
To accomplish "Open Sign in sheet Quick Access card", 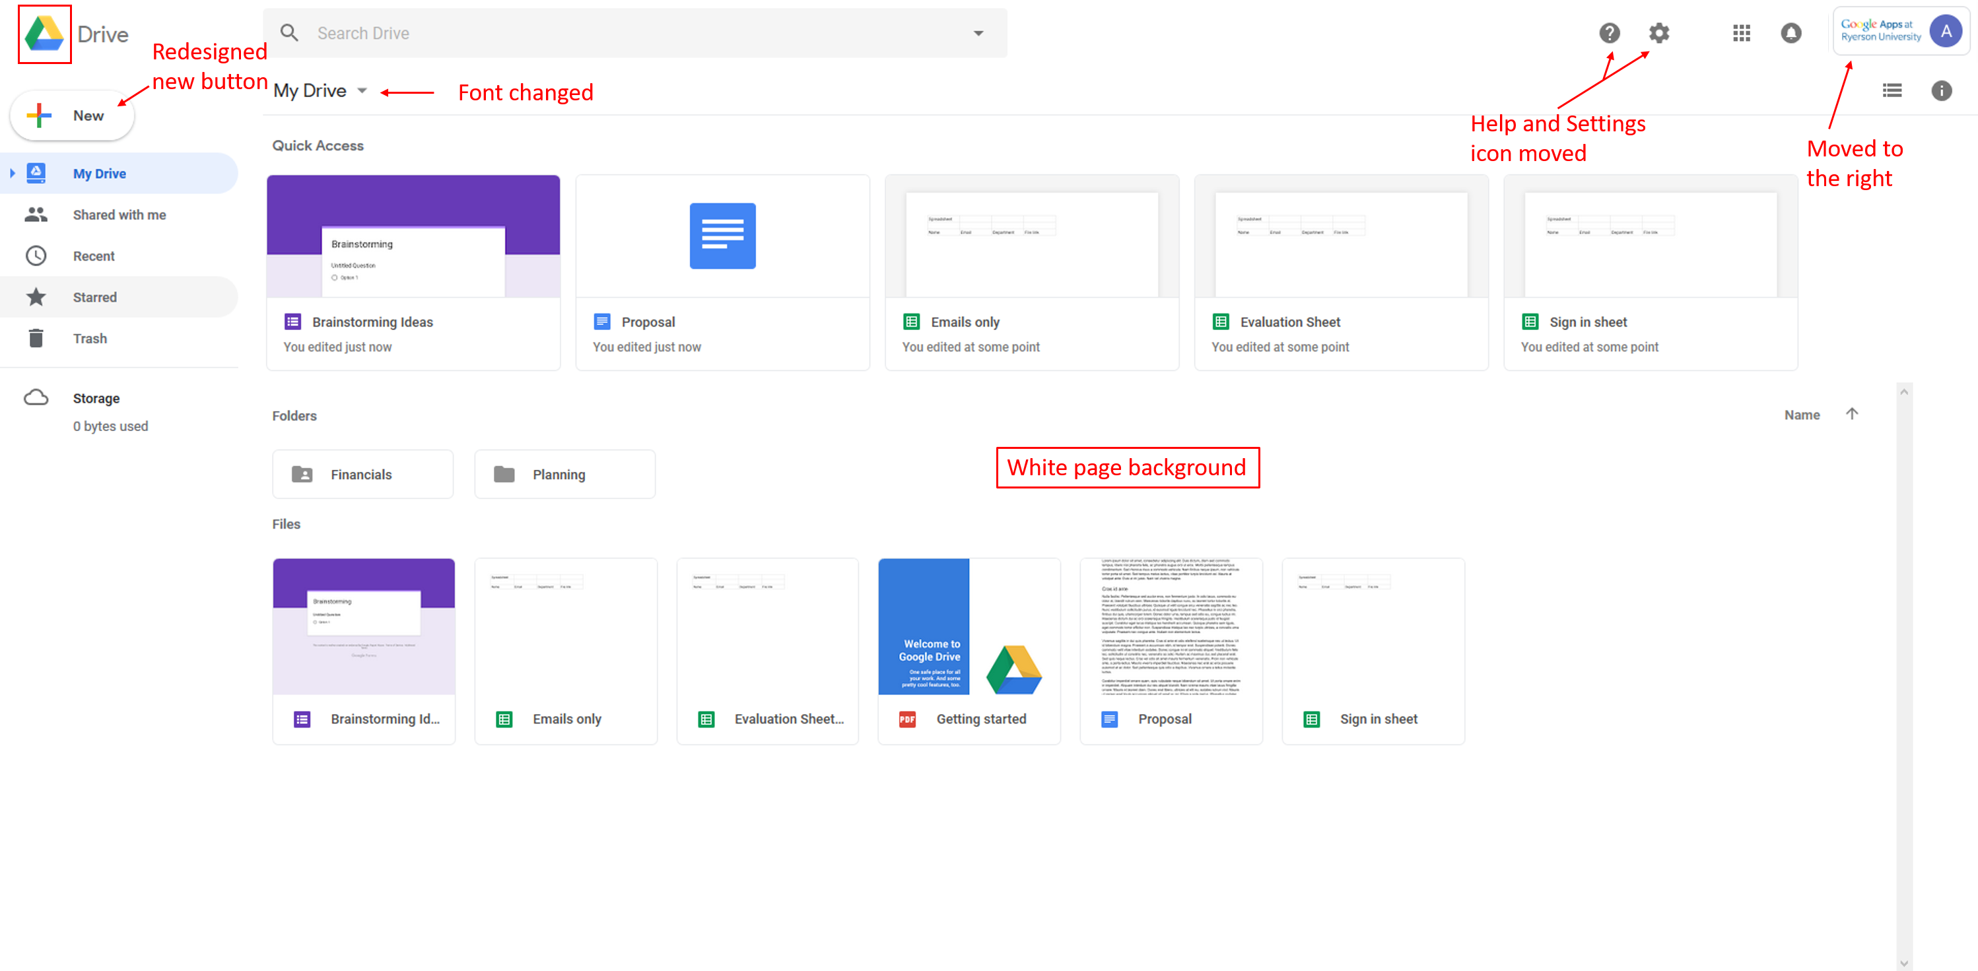I will point(1651,273).
